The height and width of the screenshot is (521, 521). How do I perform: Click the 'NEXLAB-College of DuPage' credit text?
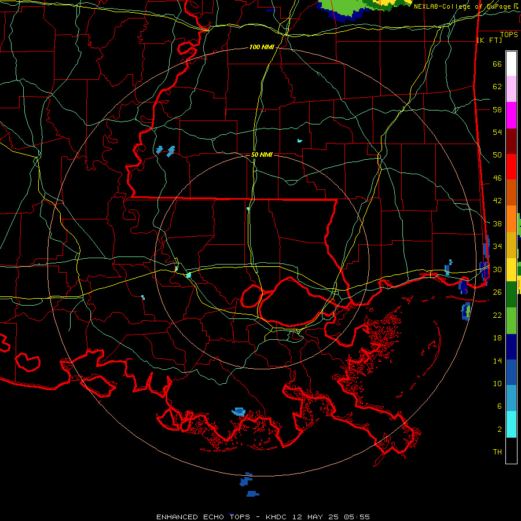[462, 6]
